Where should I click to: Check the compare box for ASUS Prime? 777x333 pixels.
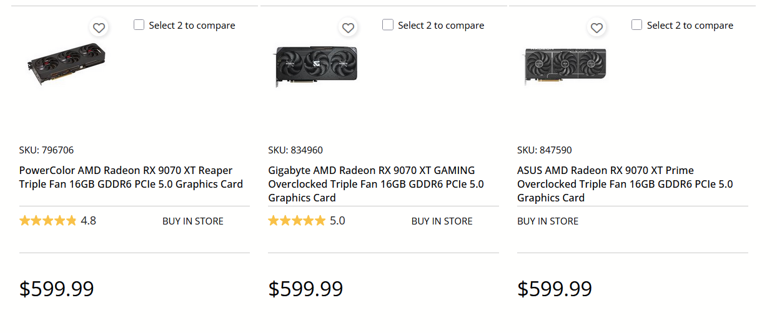636,25
